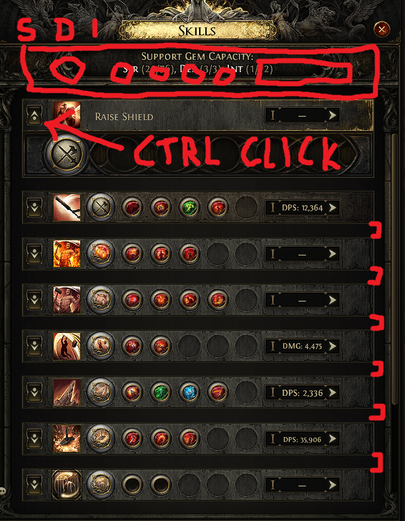This screenshot has height=521, width=405.
Task: Click the blue support gem in the DPS 2,336 row
Action: (x=189, y=392)
